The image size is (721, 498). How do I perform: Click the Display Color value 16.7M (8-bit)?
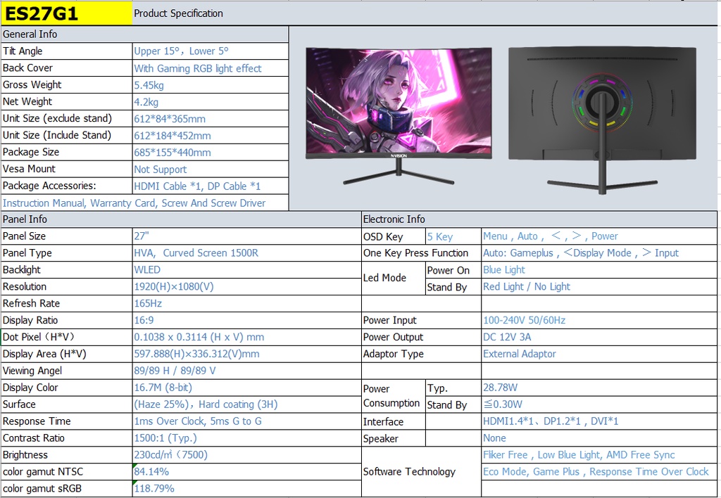(x=247, y=388)
